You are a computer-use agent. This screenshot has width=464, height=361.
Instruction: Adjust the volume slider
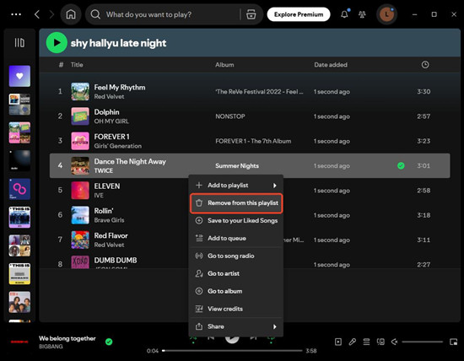point(423,342)
